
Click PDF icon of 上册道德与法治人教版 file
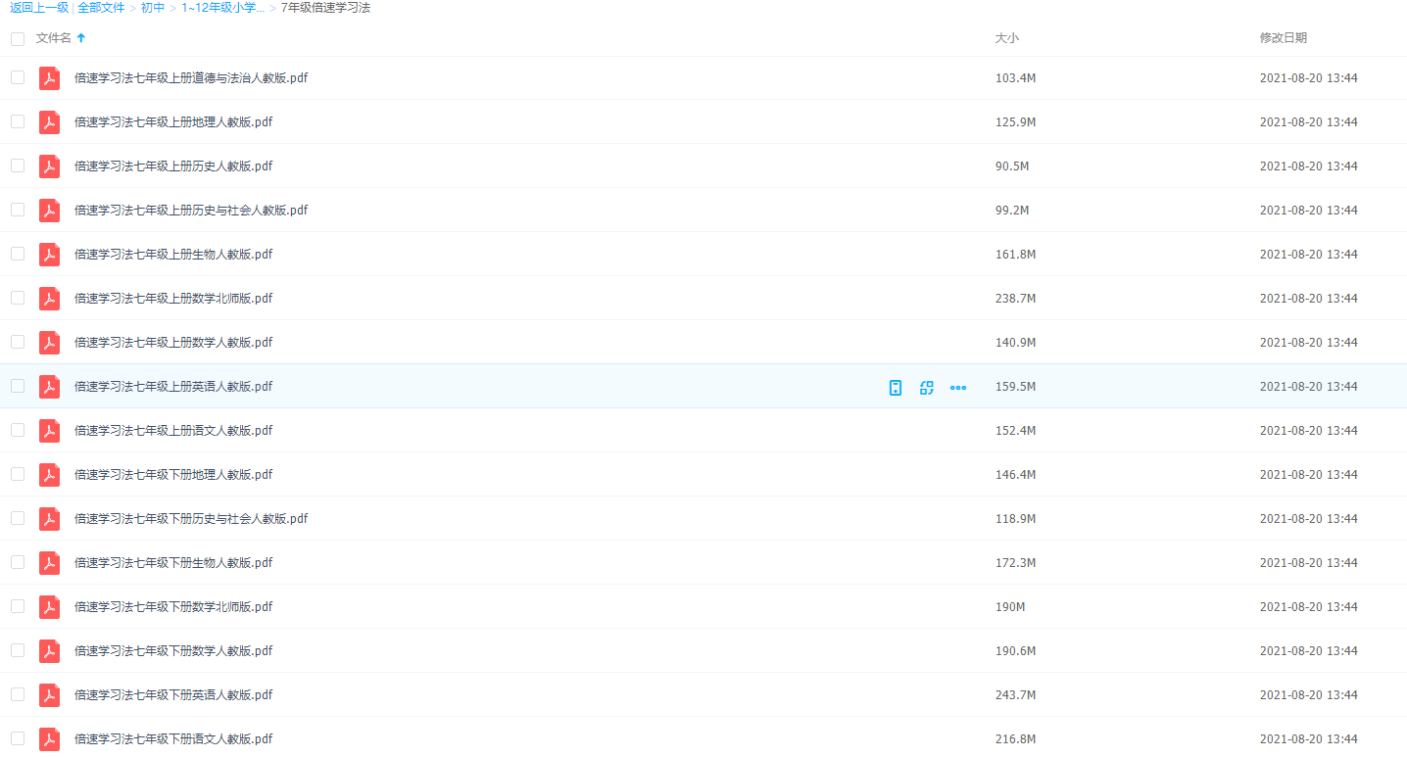(x=49, y=78)
